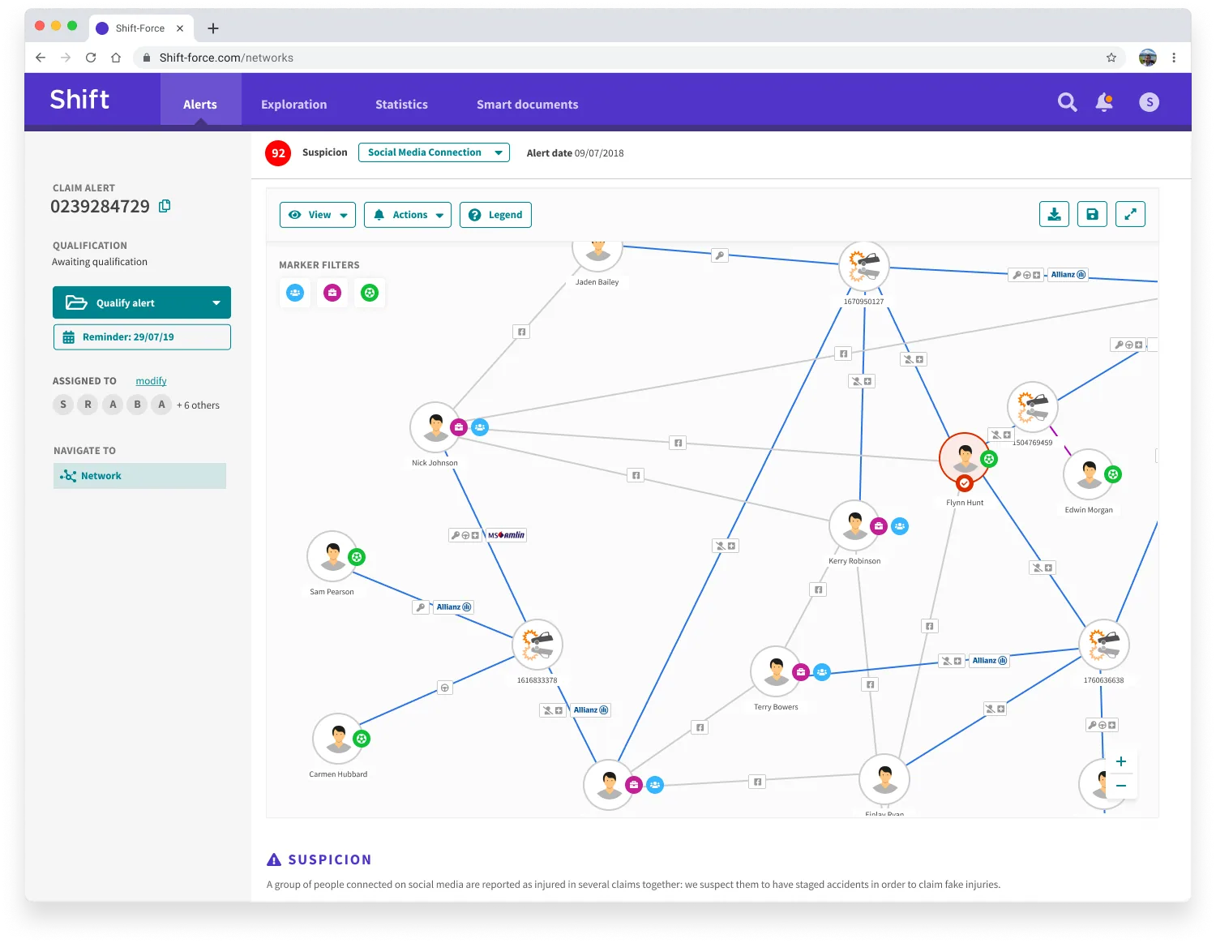Click browser address bar URL
The width and height of the screenshot is (1216, 943).
226,58
